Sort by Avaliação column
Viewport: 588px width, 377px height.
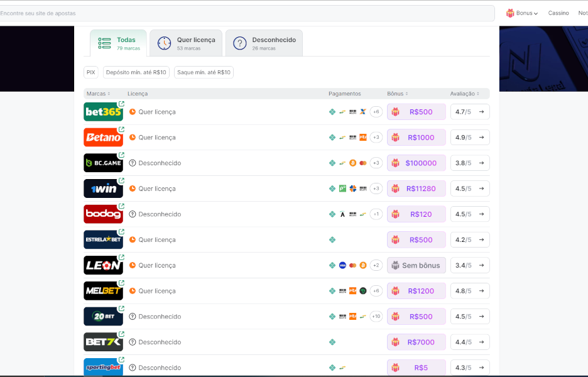(x=465, y=94)
